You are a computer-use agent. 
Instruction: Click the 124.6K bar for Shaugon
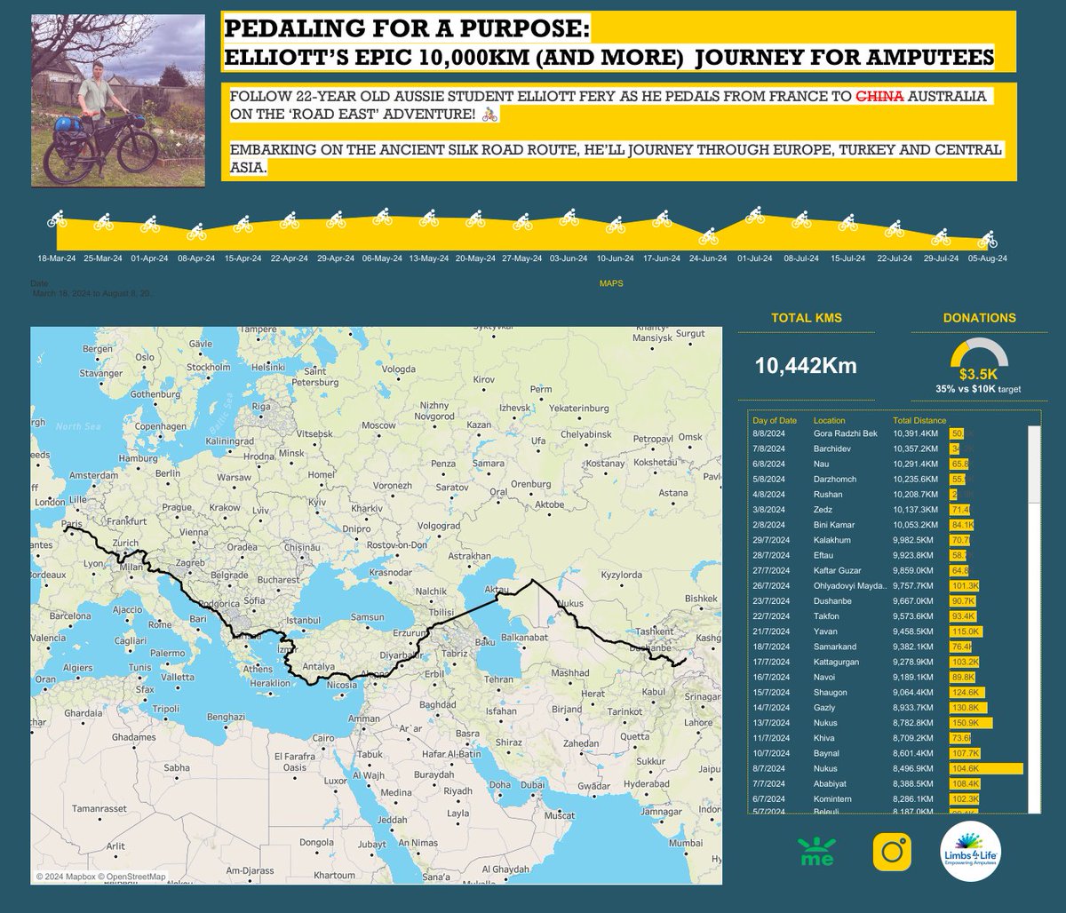966,692
